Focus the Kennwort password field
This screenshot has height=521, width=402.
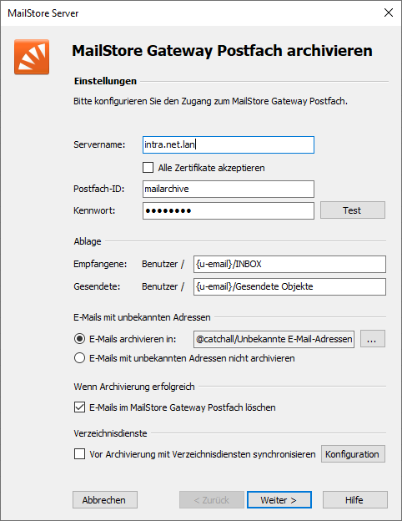[229, 210]
